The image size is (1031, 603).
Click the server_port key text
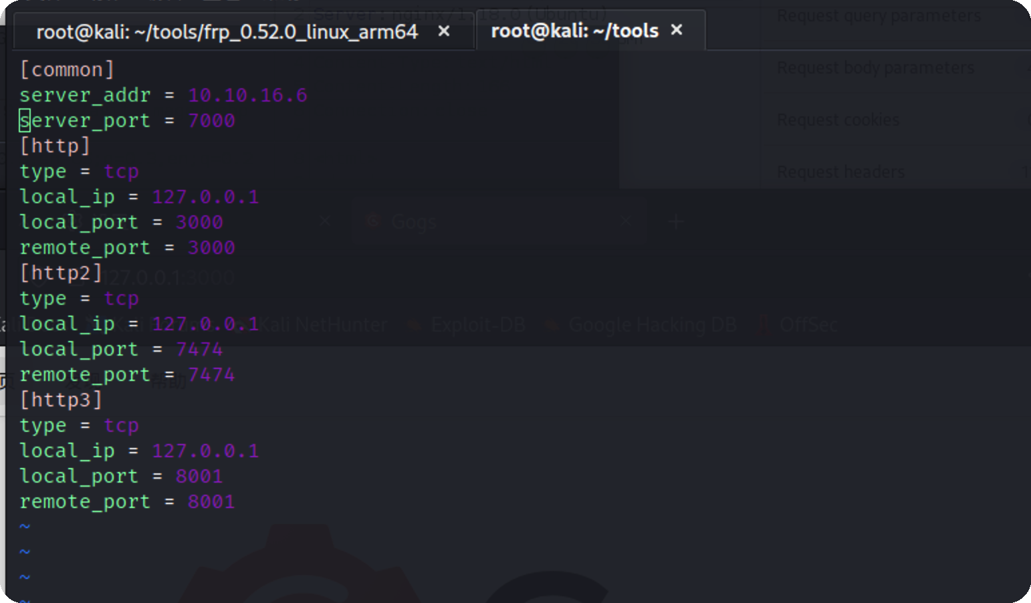85,121
